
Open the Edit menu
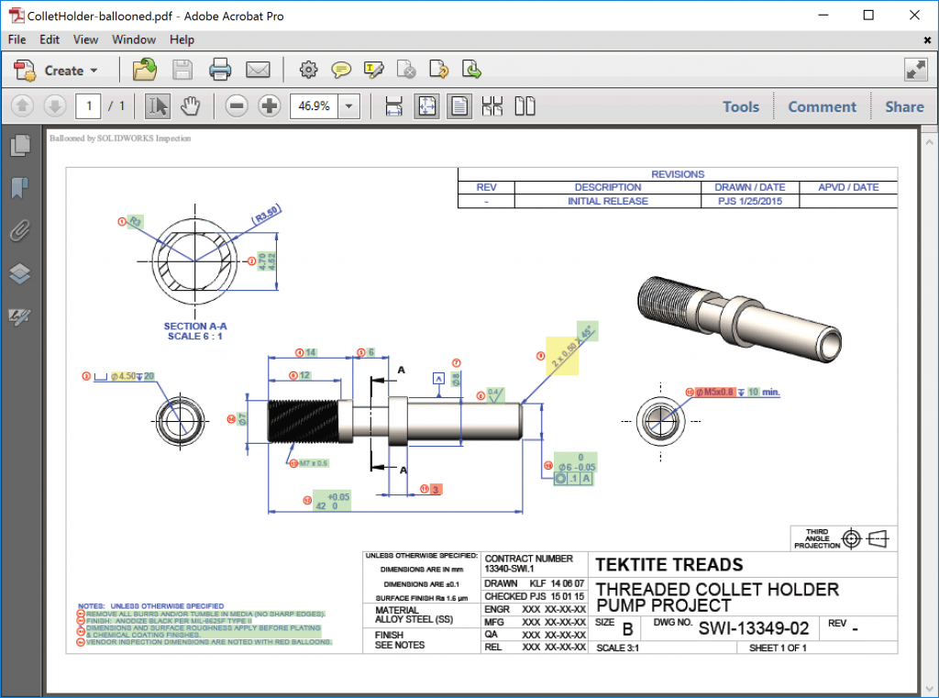coord(50,39)
